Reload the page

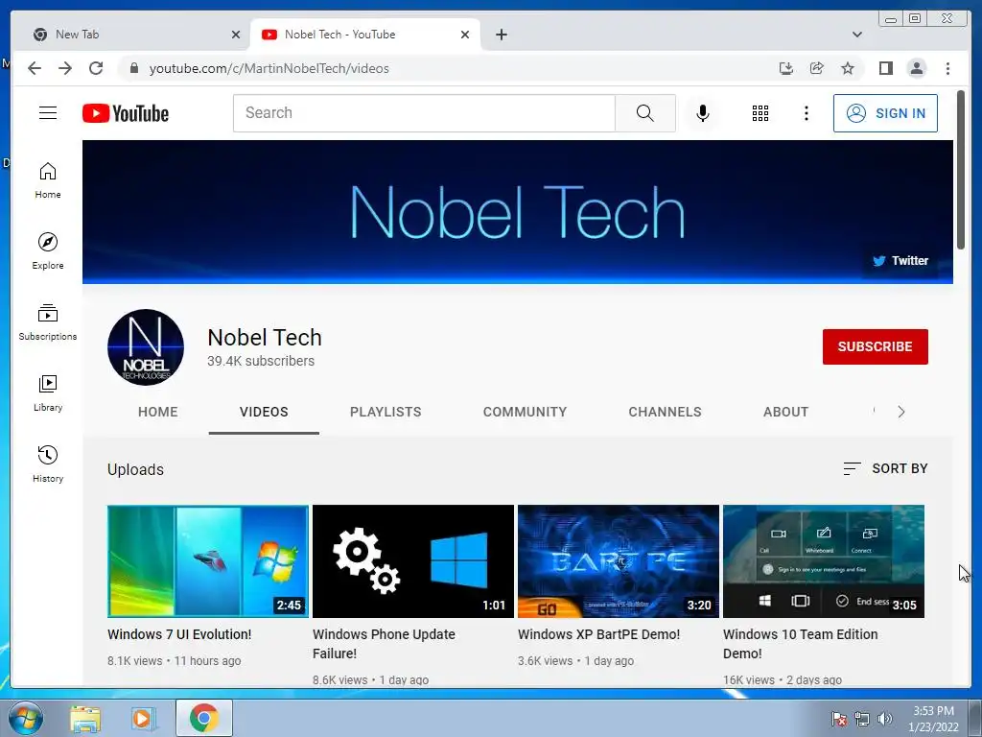click(96, 68)
